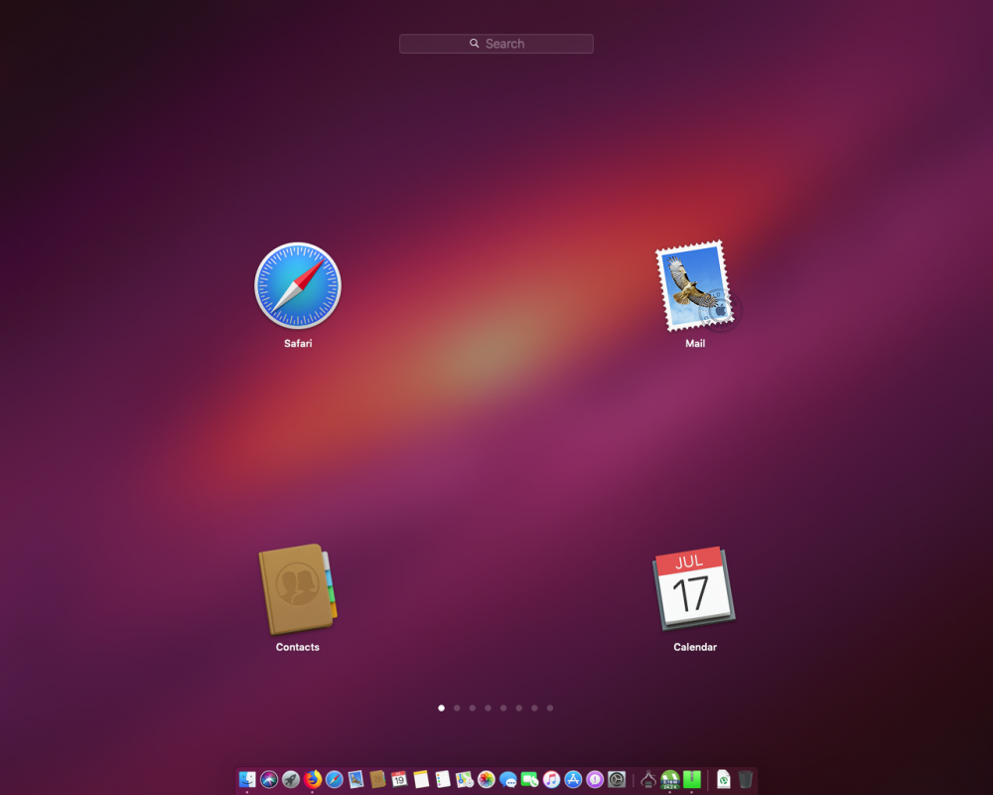Image resolution: width=993 pixels, height=795 pixels.
Task: Open the Mail stamp icon in Dock
Action: 355,779
